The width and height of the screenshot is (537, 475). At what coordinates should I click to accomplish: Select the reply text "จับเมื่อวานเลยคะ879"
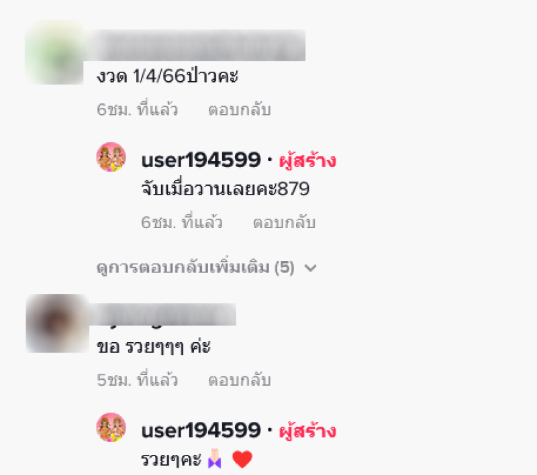[x=226, y=189]
